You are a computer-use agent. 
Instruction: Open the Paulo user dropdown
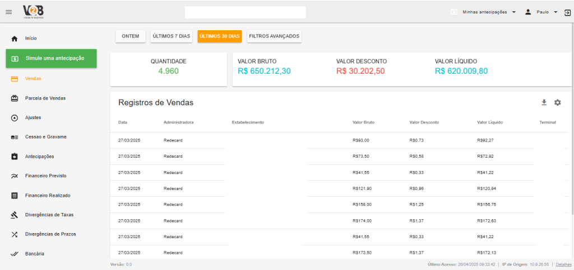(x=555, y=12)
